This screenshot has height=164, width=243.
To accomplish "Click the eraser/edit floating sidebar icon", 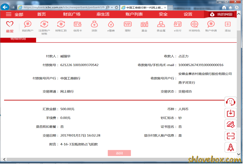I will click(x=231, y=124).
